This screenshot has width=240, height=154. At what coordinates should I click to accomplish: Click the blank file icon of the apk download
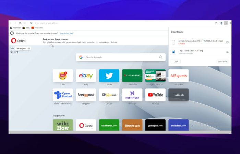pyautogui.click(x=173, y=42)
